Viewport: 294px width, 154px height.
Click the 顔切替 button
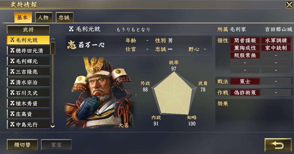tap(22, 145)
